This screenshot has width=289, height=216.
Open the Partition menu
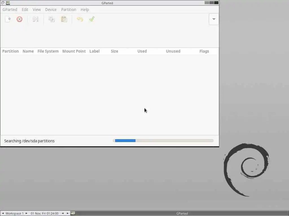point(69,10)
